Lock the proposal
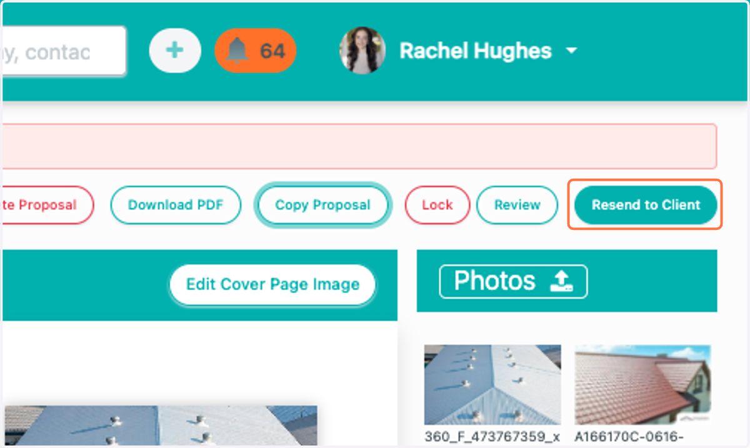Screen dimensions: 750x448 coord(437,205)
